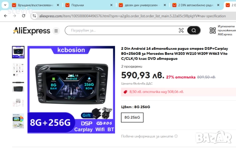The height and width of the screenshot is (148, 236).
Task: Open Повече информация за цените link
Action: 147,136
